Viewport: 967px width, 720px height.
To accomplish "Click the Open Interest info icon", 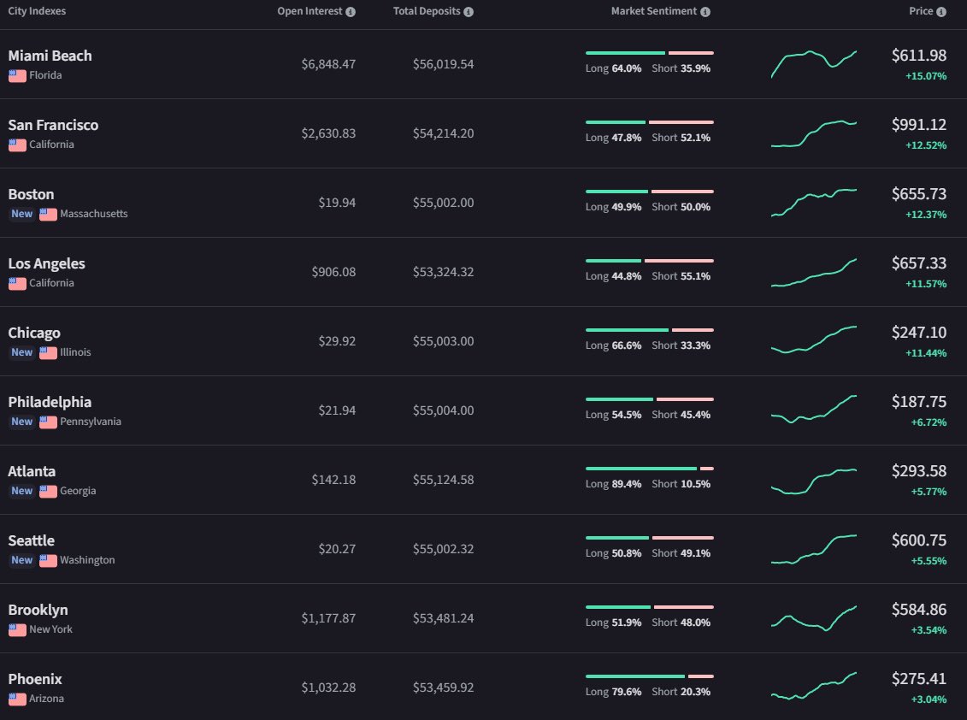I will (x=350, y=11).
